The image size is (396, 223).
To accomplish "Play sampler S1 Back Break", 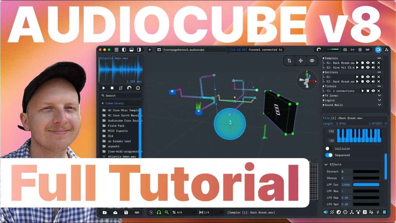I will pos(357,63).
